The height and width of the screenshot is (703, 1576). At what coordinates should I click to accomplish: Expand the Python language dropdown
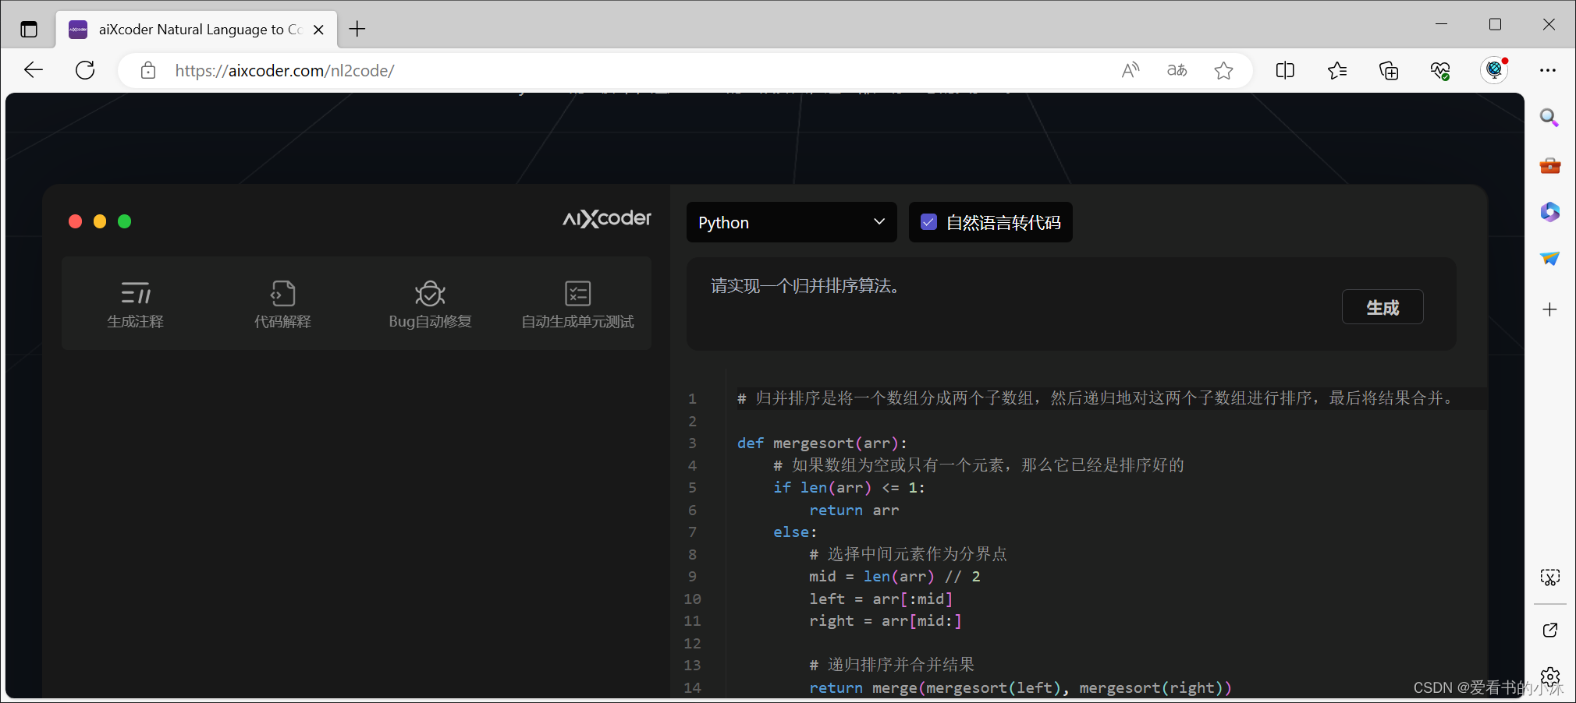point(792,222)
